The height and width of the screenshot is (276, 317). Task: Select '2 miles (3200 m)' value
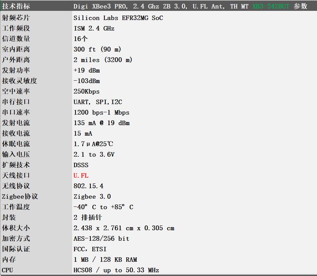(103, 60)
